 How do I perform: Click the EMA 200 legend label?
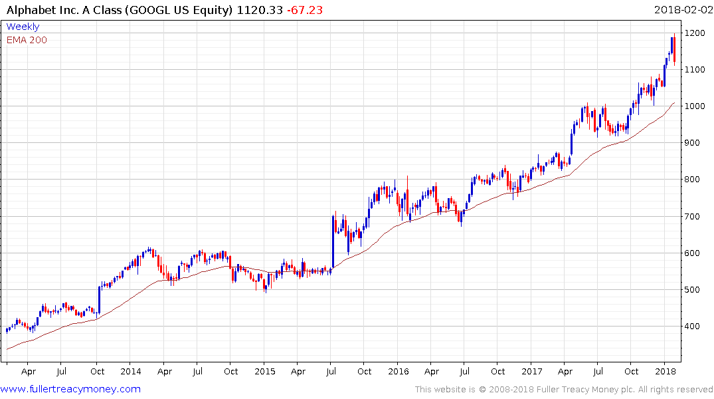27,40
